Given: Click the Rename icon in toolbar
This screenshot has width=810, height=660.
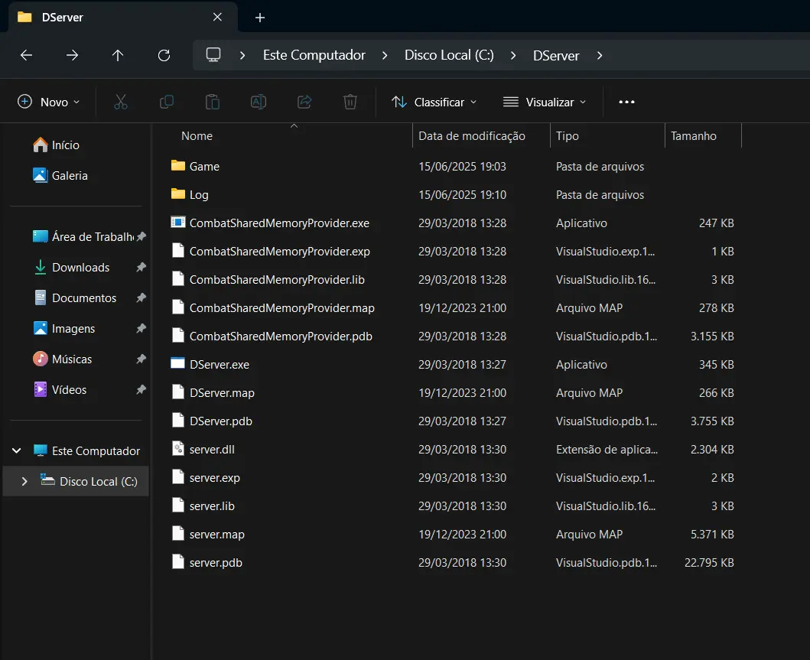Looking at the screenshot, I should pos(259,102).
